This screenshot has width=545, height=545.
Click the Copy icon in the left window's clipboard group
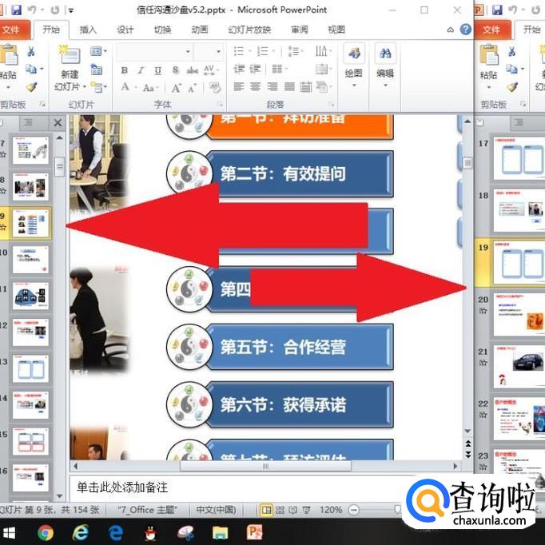pos(31,69)
